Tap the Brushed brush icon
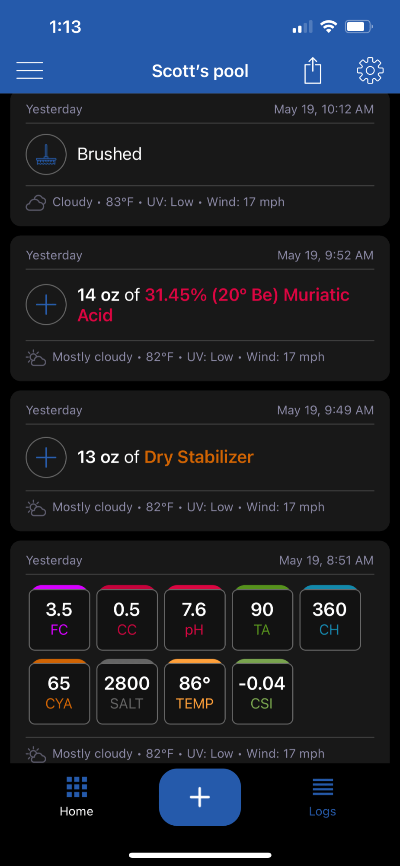The height and width of the screenshot is (866, 400). 46,154
